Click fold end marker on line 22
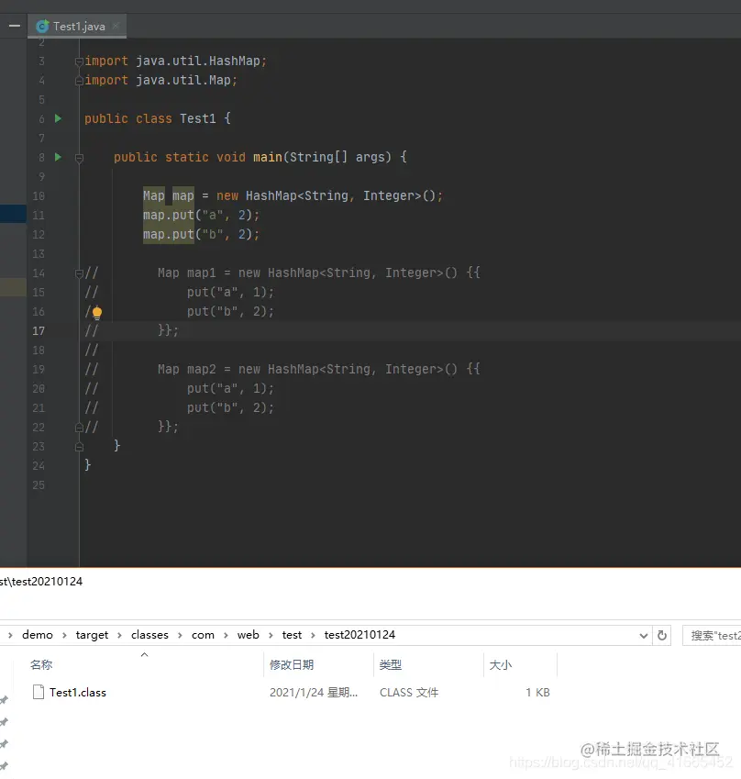This screenshot has width=741, height=779. (79, 428)
